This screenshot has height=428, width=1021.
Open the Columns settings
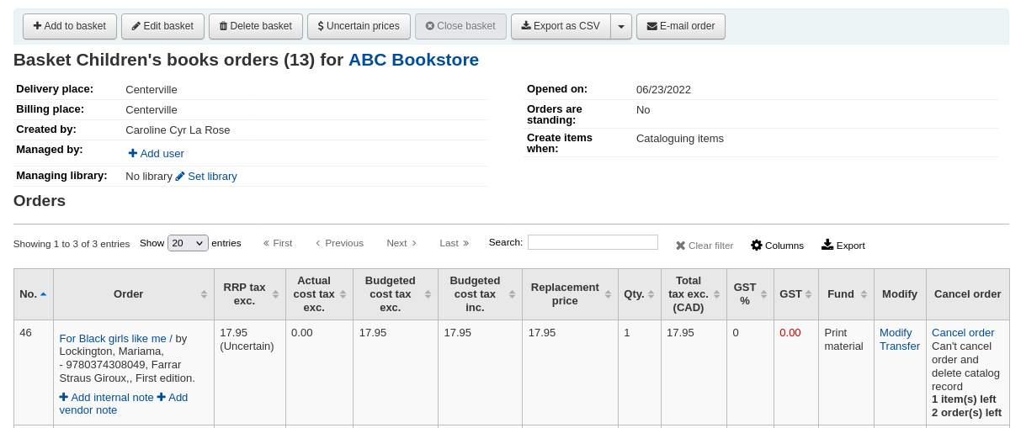(777, 246)
